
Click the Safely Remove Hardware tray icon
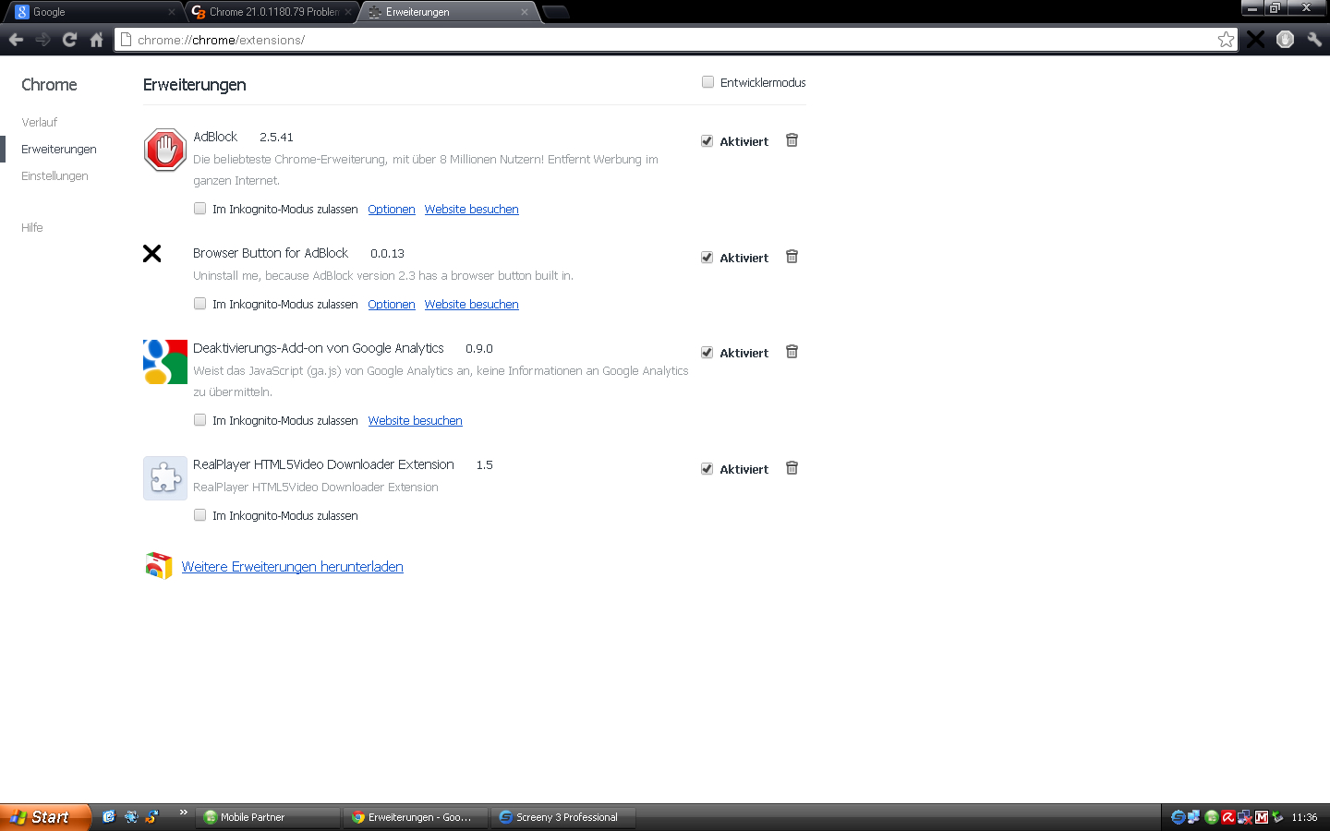pyautogui.click(x=1277, y=817)
